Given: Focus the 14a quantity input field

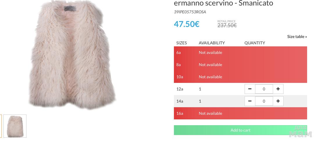Looking at the screenshot, I should 264,101.
